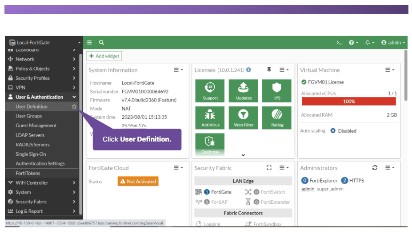Open Single Sign-On
Image resolution: width=412 pixels, height=235 pixels.
click(31, 154)
